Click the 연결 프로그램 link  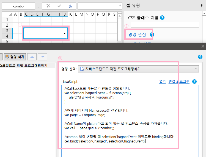pos(179,82)
